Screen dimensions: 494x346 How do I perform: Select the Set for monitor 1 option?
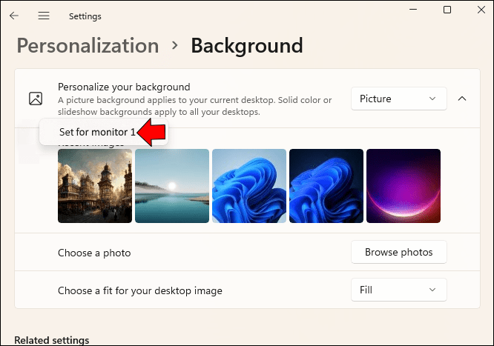point(97,133)
